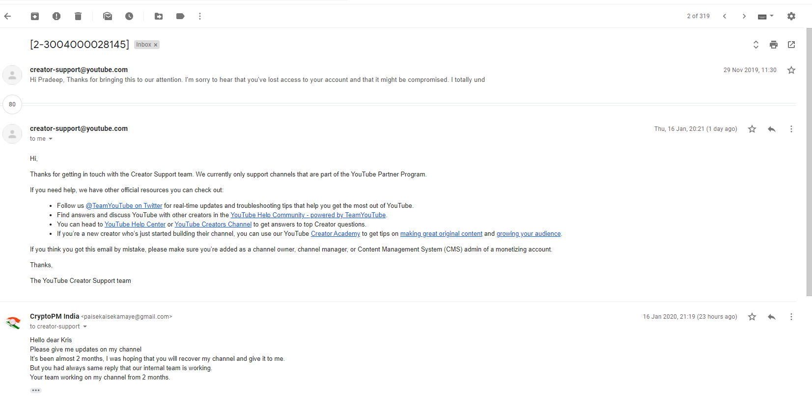Open the Move to folder menu
The height and width of the screenshot is (403, 812).
pos(159,16)
